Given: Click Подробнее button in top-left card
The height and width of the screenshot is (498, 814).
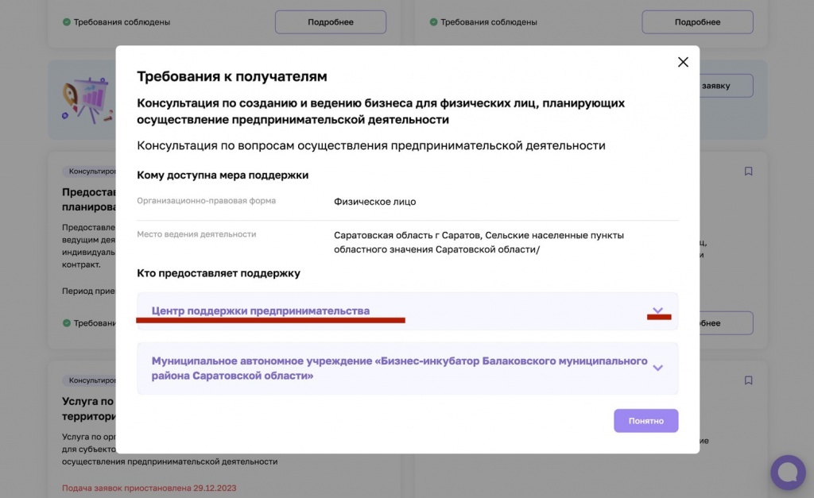Looking at the screenshot, I should (330, 22).
